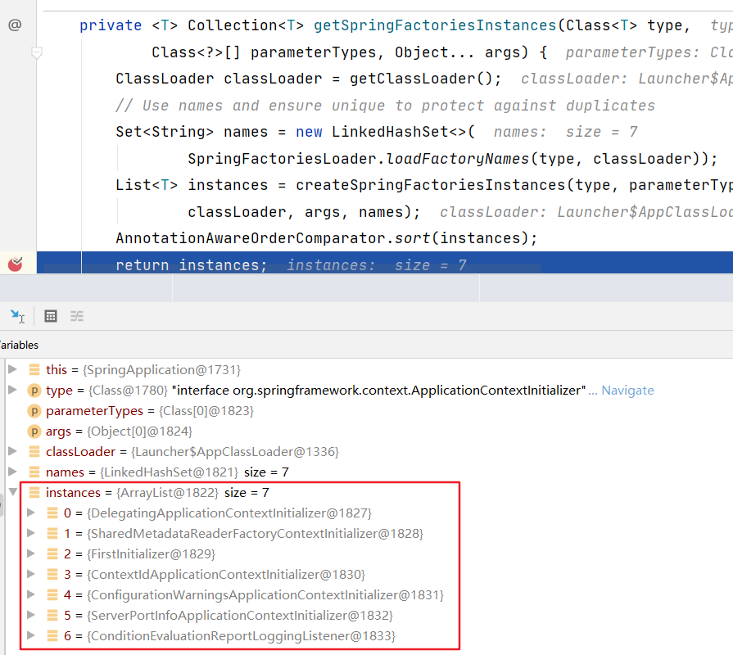Click parameter icon next to type
The image size is (733, 655).
34,390
